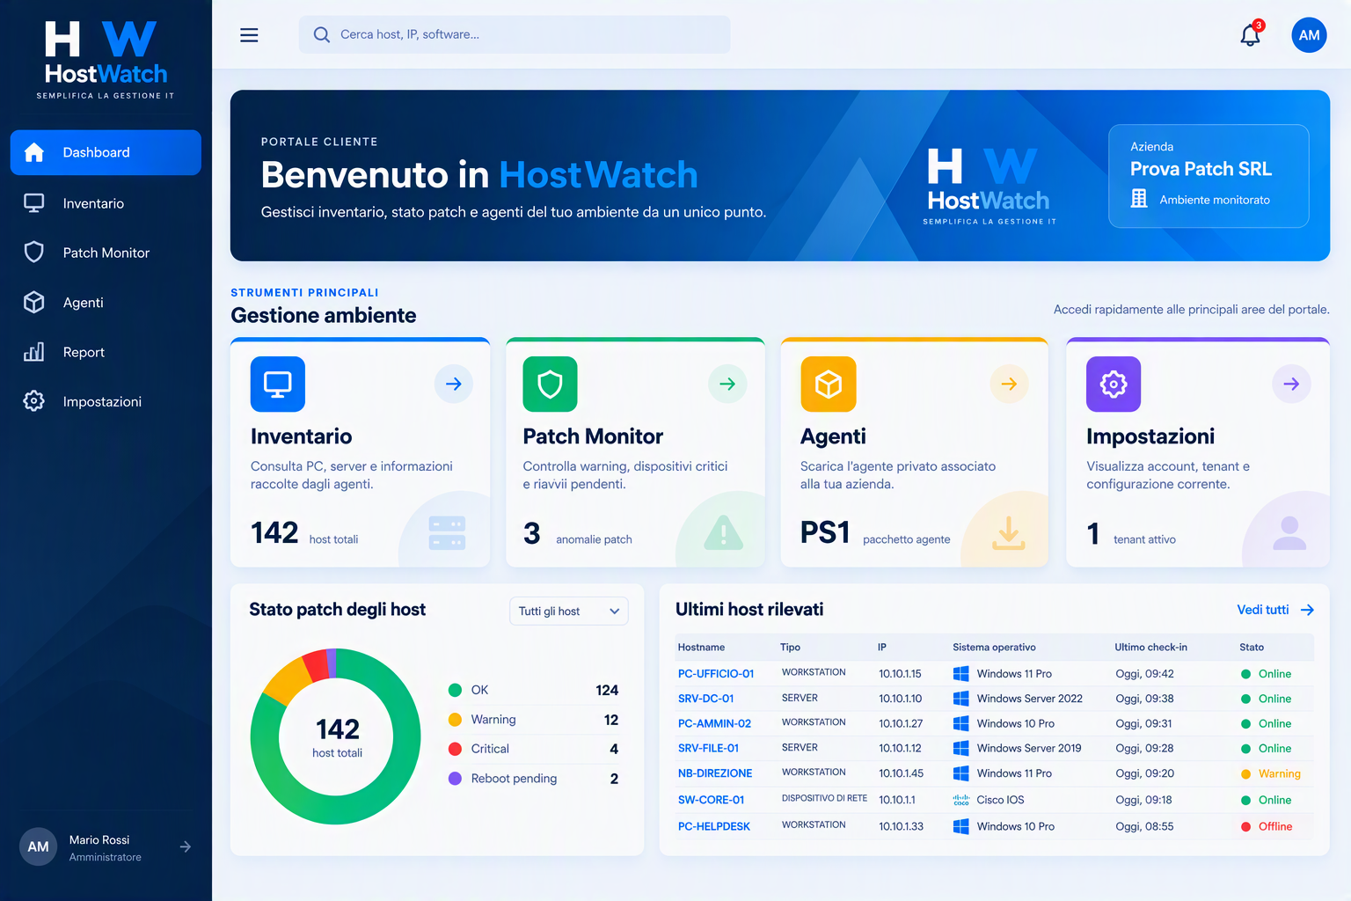Viewport: 1351px width, 901px height.
Task: Click the DISPOSITIVO DI RETE type cell
Action: pyautogui.click(x=824, y=798)
